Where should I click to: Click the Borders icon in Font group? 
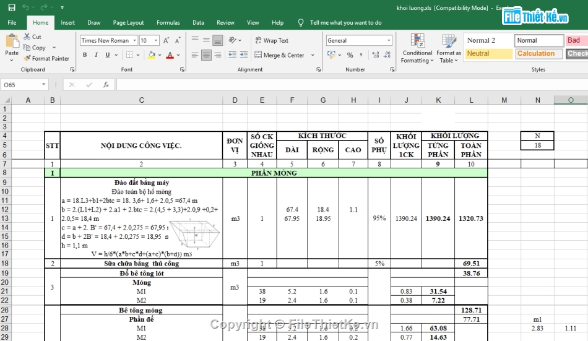click(x=129, y=54)
